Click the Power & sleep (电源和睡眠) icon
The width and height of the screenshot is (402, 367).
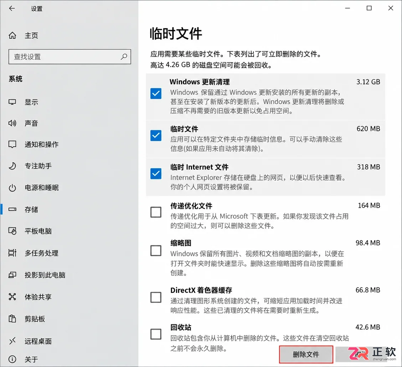12,188
